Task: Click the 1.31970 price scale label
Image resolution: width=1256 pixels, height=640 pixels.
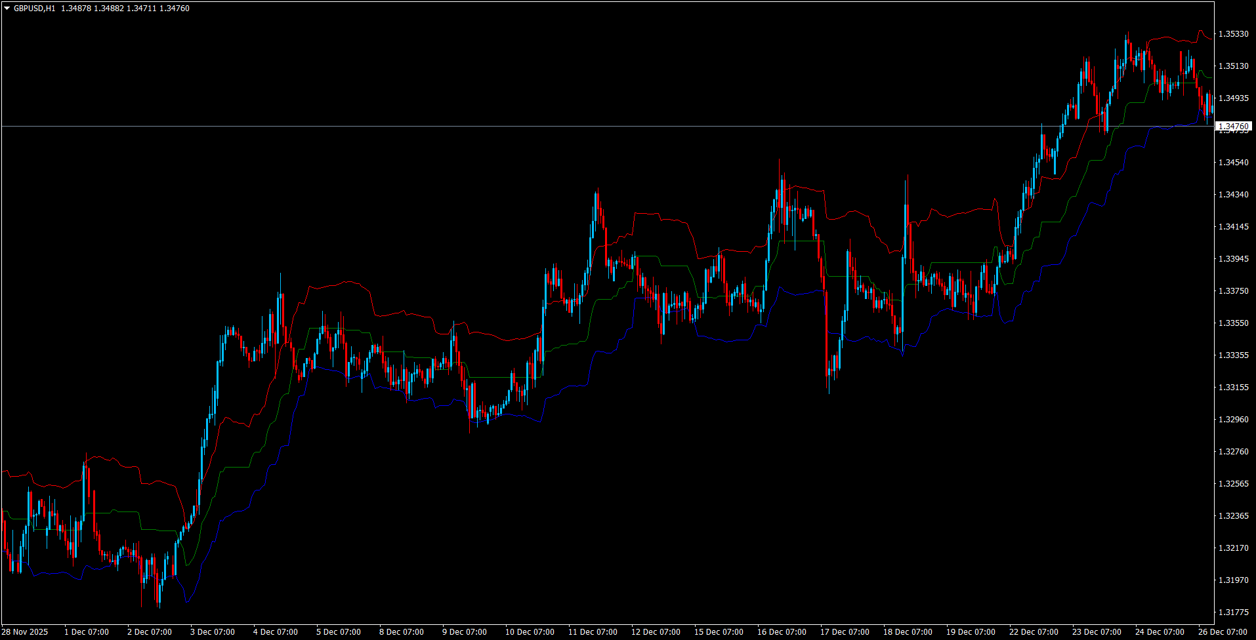Action: (1234, 580)
